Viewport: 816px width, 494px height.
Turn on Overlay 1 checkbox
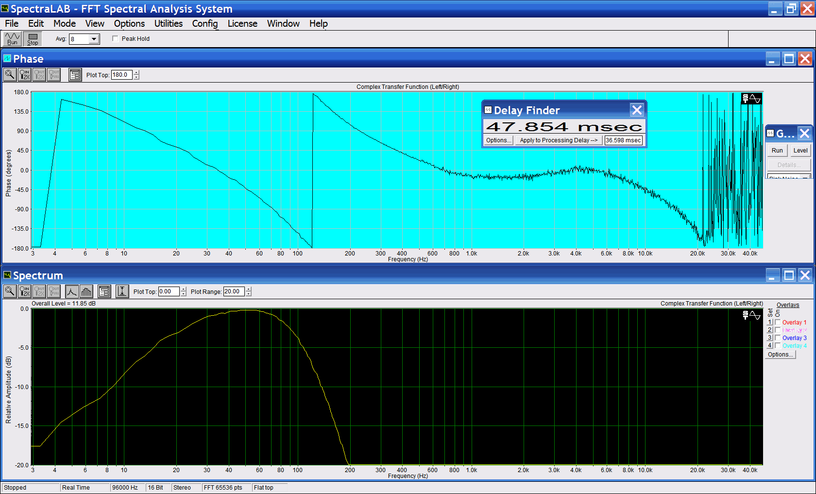778,323
